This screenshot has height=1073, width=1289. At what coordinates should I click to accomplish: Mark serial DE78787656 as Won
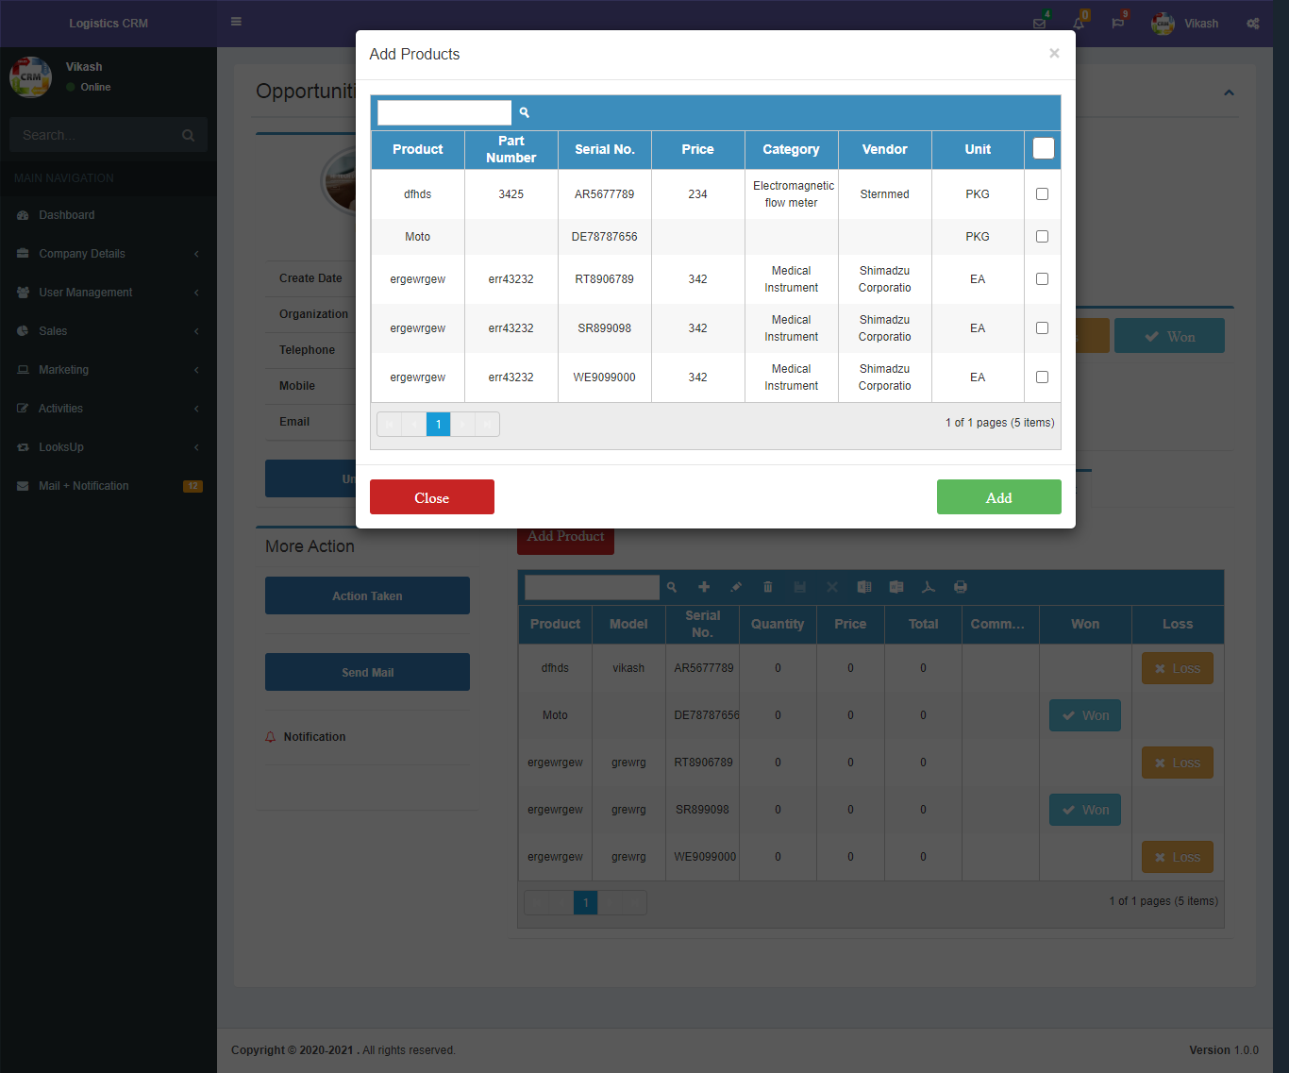(1084, 714)
